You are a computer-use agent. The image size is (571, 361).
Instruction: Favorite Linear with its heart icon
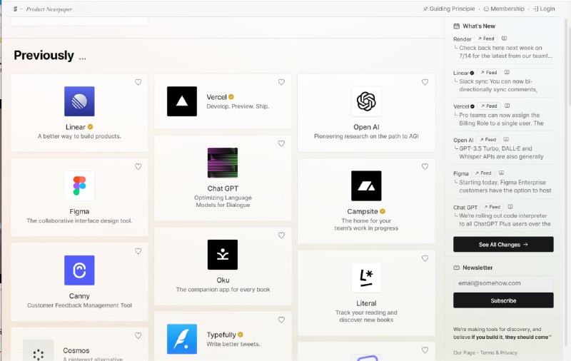138,83
